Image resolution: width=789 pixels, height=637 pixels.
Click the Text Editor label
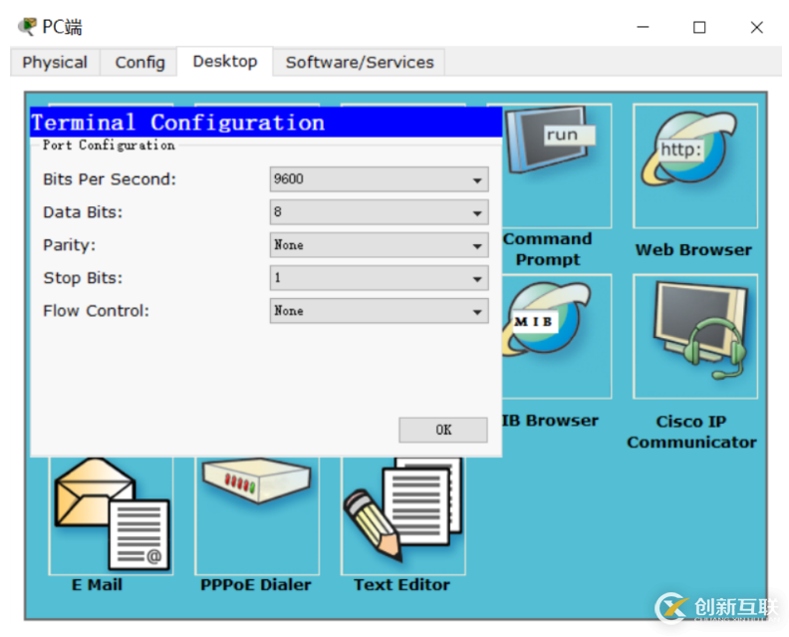401,584
